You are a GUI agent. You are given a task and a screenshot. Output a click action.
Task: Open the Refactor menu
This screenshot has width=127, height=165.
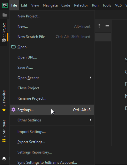(x=81, y=5)
